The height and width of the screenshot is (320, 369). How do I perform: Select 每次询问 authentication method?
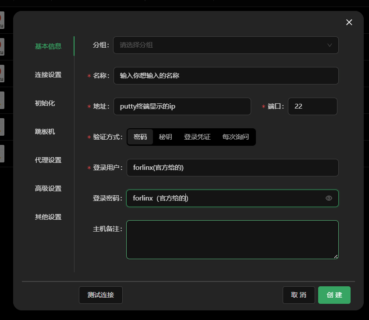tap(236, 137)
